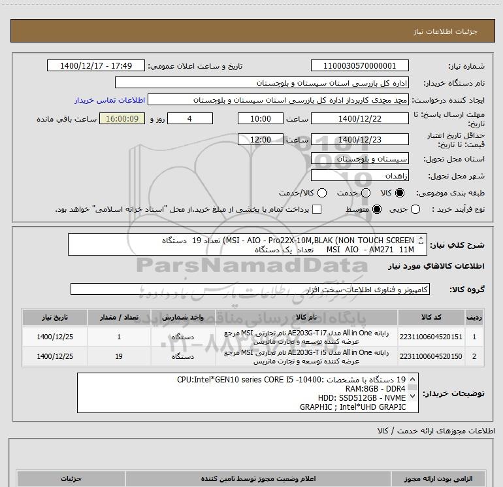The height and width of the screenshot is (487, 503).
Task: Click the price validity date 1400/12/23
Action: 359,139
